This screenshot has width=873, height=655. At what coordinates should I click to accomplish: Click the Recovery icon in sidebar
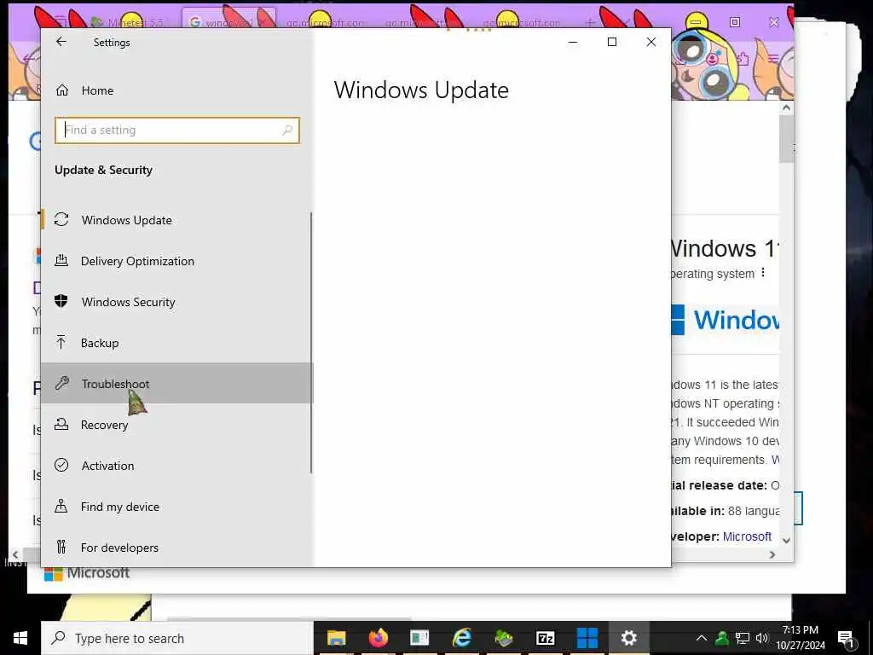pyautogui.click(x=61, y=425)
